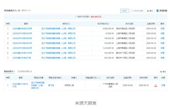
Task: Open the red PDF original document icon
Action: 156,85
